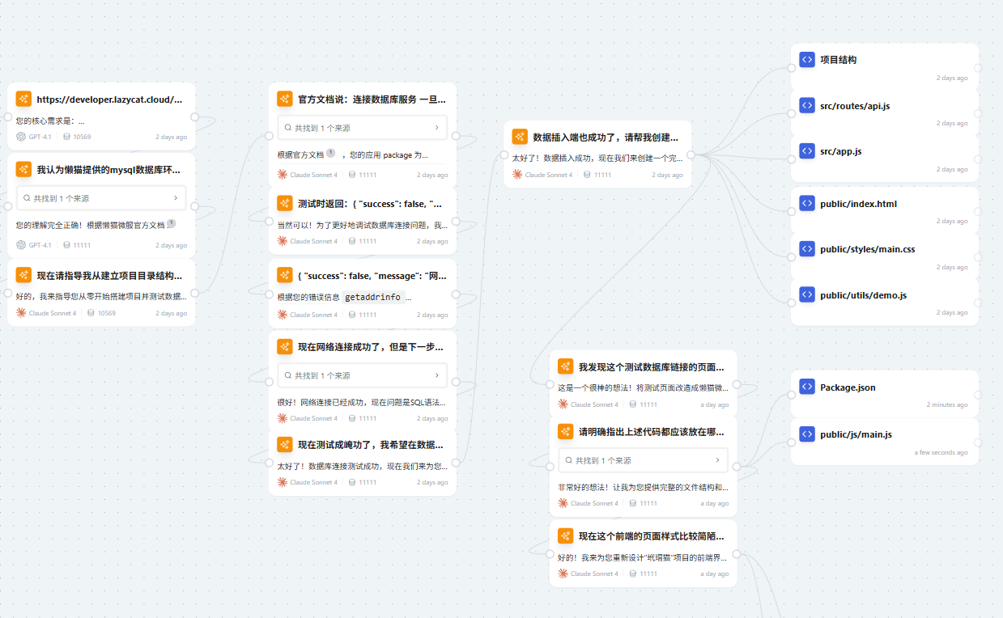Expand sources chevron in '官方文档说' card
The height and width of the screenshot is (618, 1003).
point(436,128)
